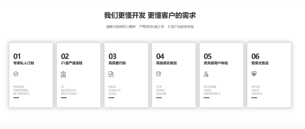Screen dimensions: 305x129
Task: Click the number 06 heading
Action: (x=255, y=56)
